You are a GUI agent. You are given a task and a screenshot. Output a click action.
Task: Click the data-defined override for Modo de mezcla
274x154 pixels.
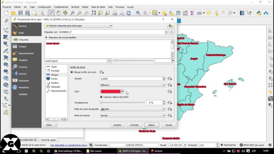click(170, 115)
